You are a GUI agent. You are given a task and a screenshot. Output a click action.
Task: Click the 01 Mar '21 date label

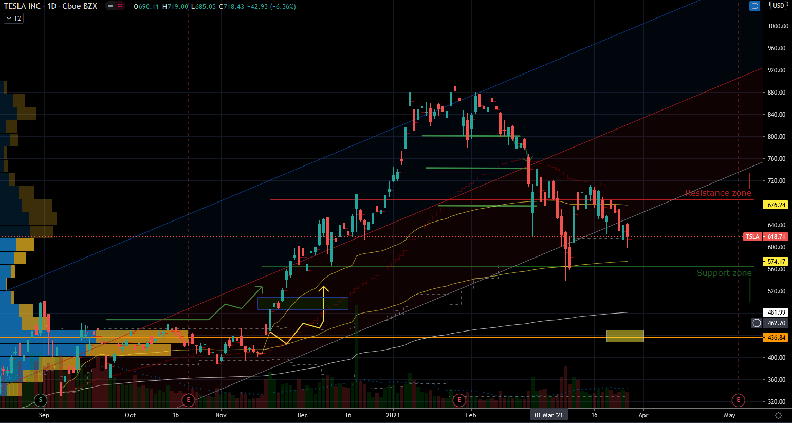pyautogui.click(x=549, y=415)
